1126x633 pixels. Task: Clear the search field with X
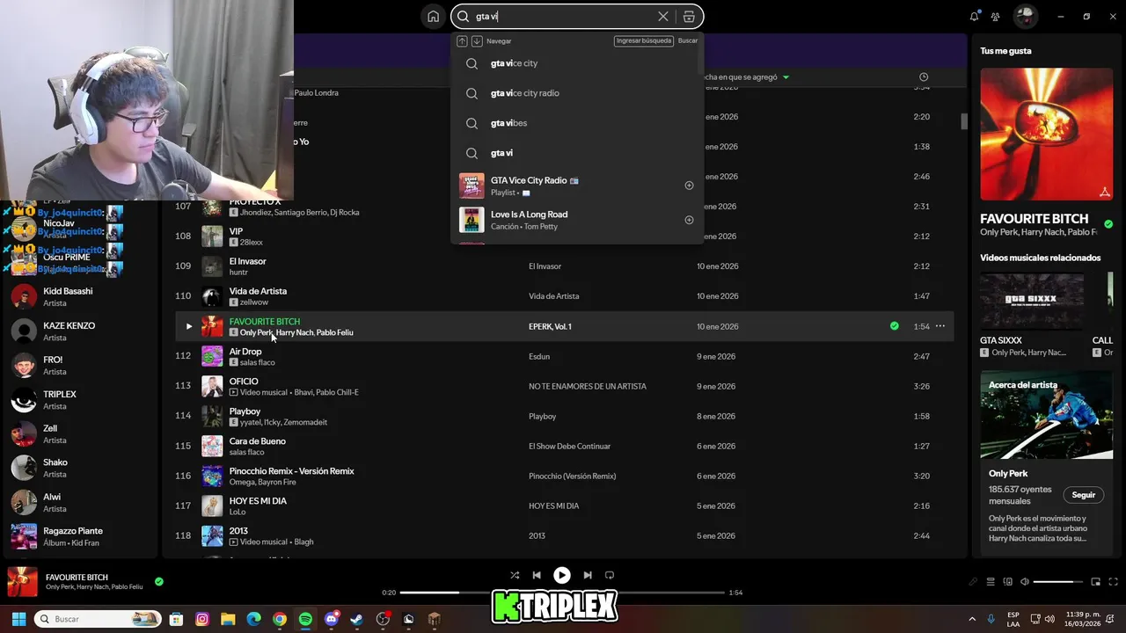coord(663,16)
